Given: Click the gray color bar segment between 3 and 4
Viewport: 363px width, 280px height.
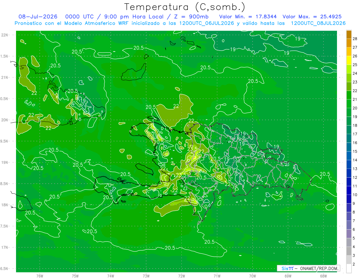Looking at the screenshot, I should 349,251.
